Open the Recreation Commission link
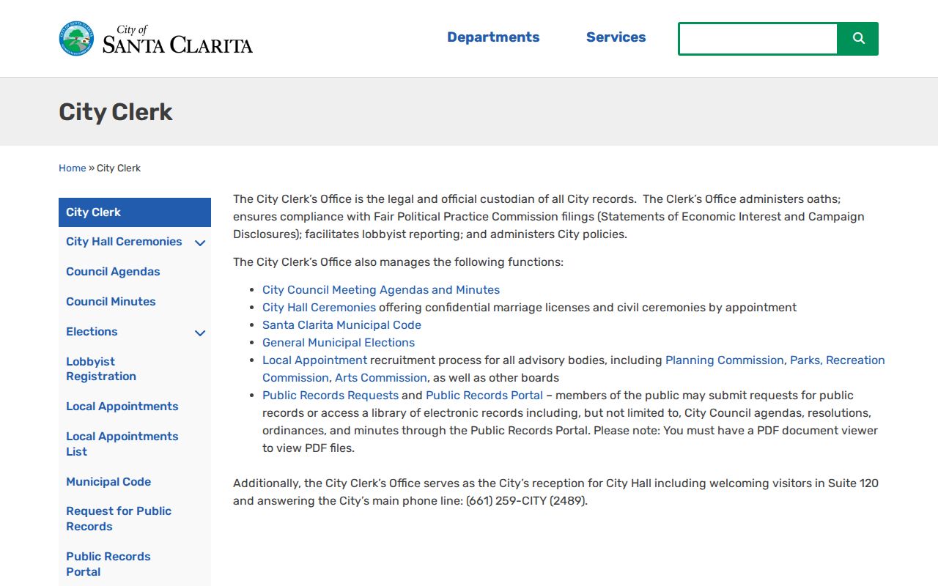Image resolution: width=938 pixels, height=586 pixels. click(855, 360)
